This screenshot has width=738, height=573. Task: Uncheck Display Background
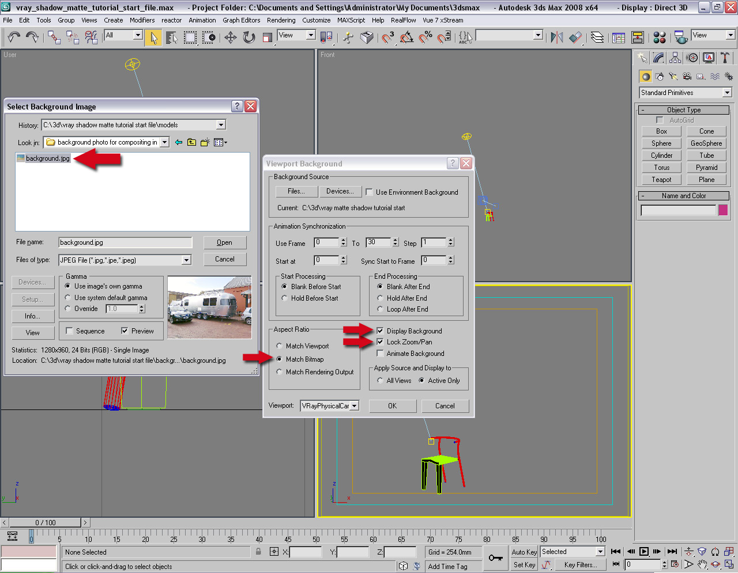point(379,331)
